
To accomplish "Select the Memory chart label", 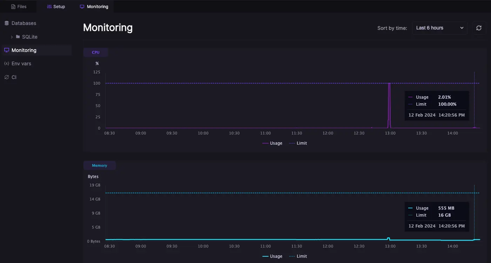I will pyautogui.click(x=99, y=165).
